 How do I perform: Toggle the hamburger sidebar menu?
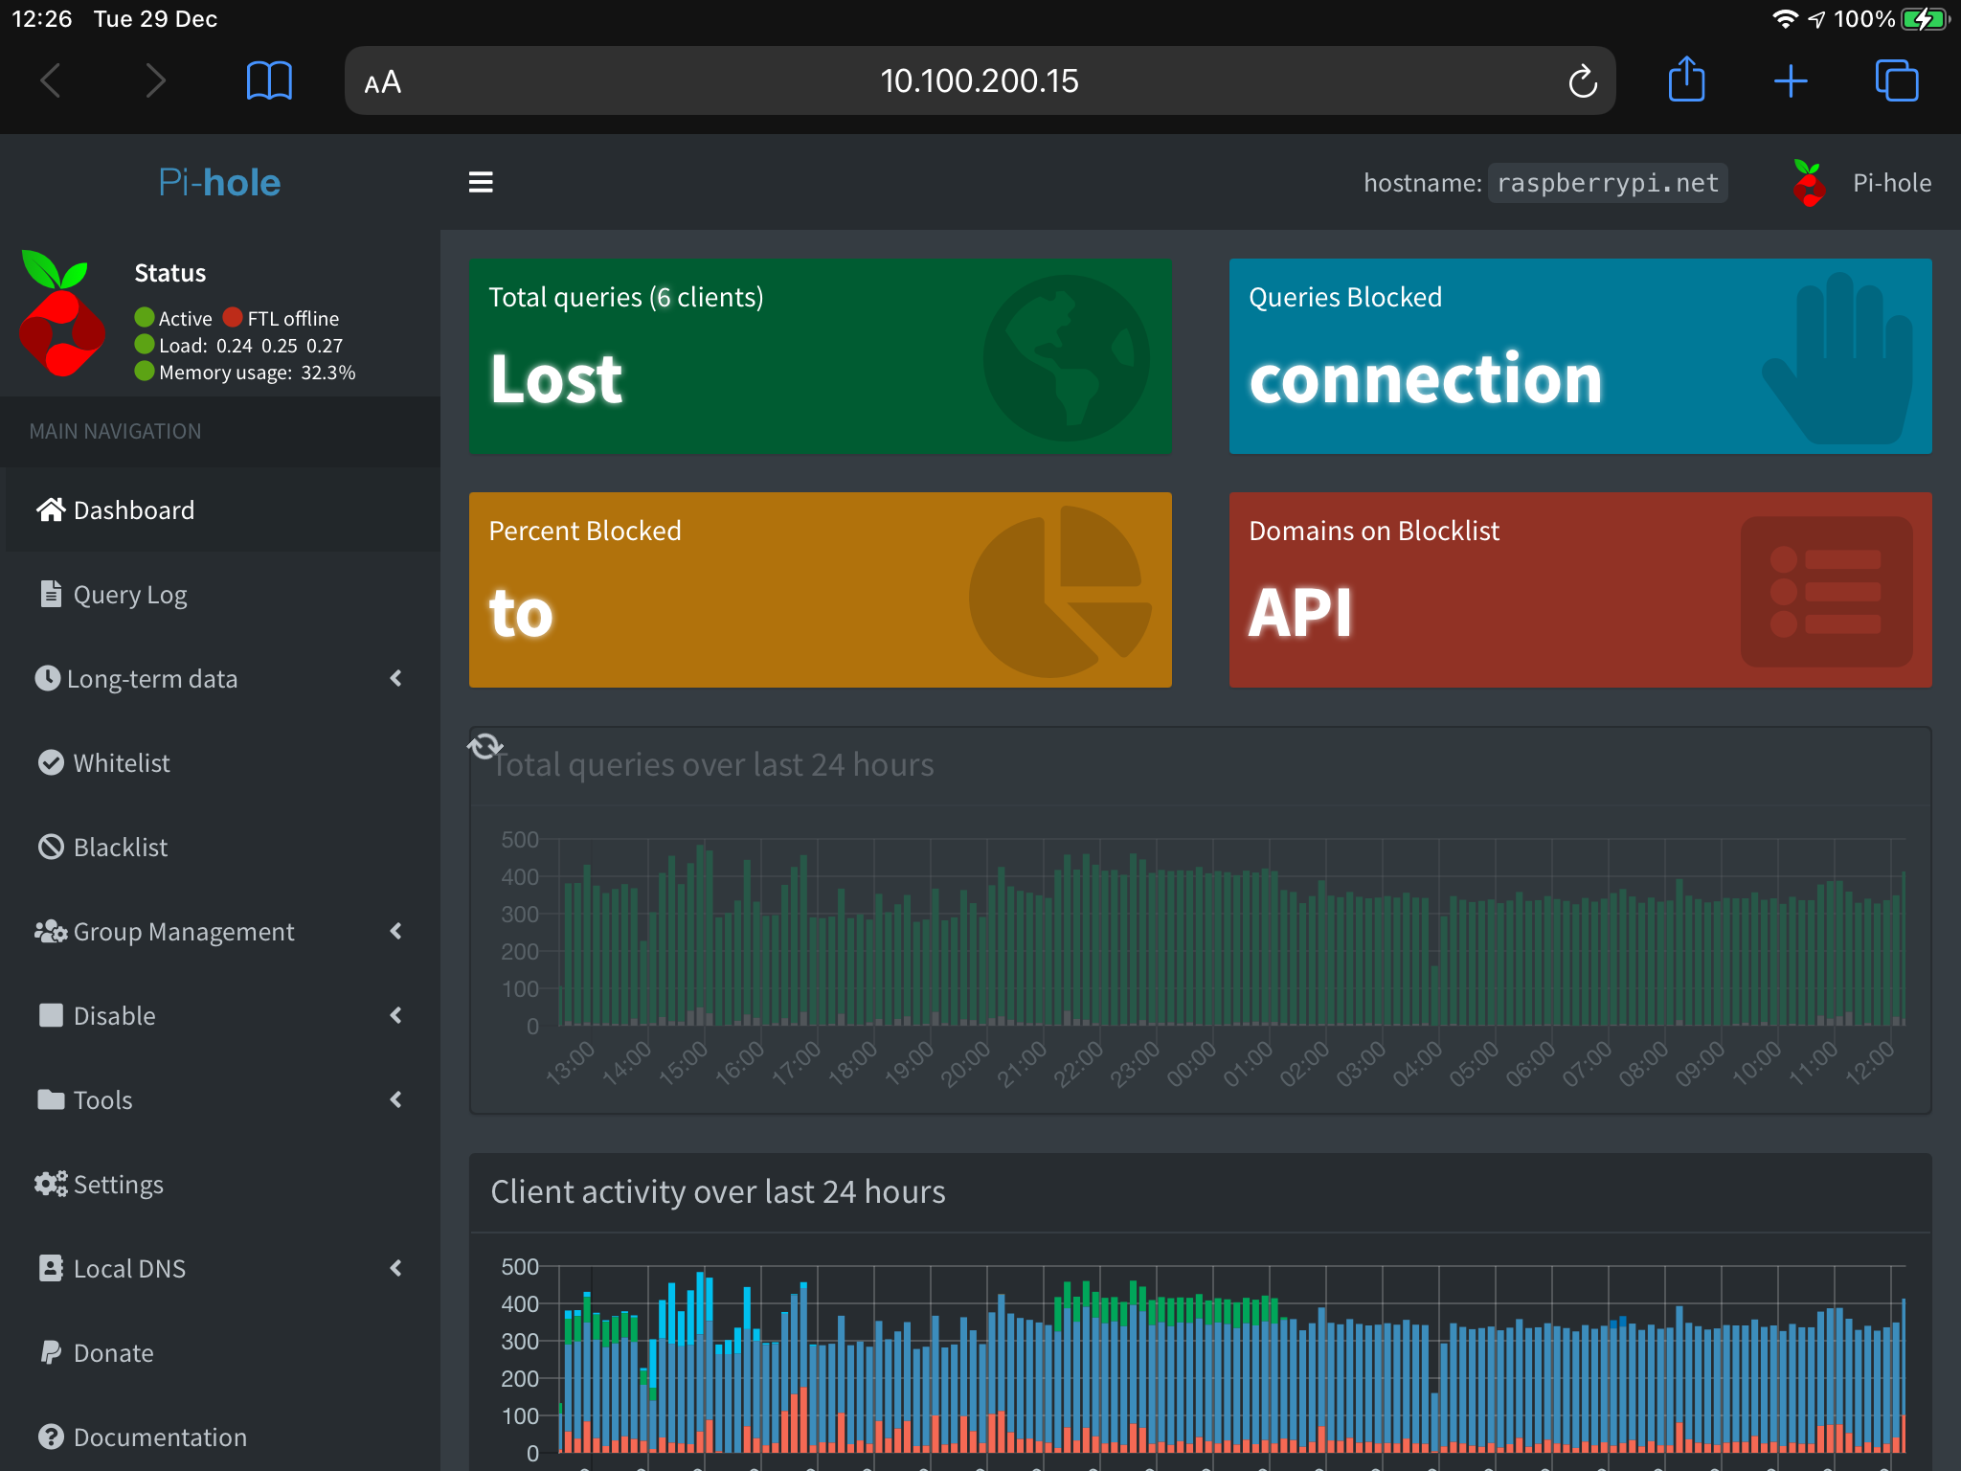(x=481, y=182)
